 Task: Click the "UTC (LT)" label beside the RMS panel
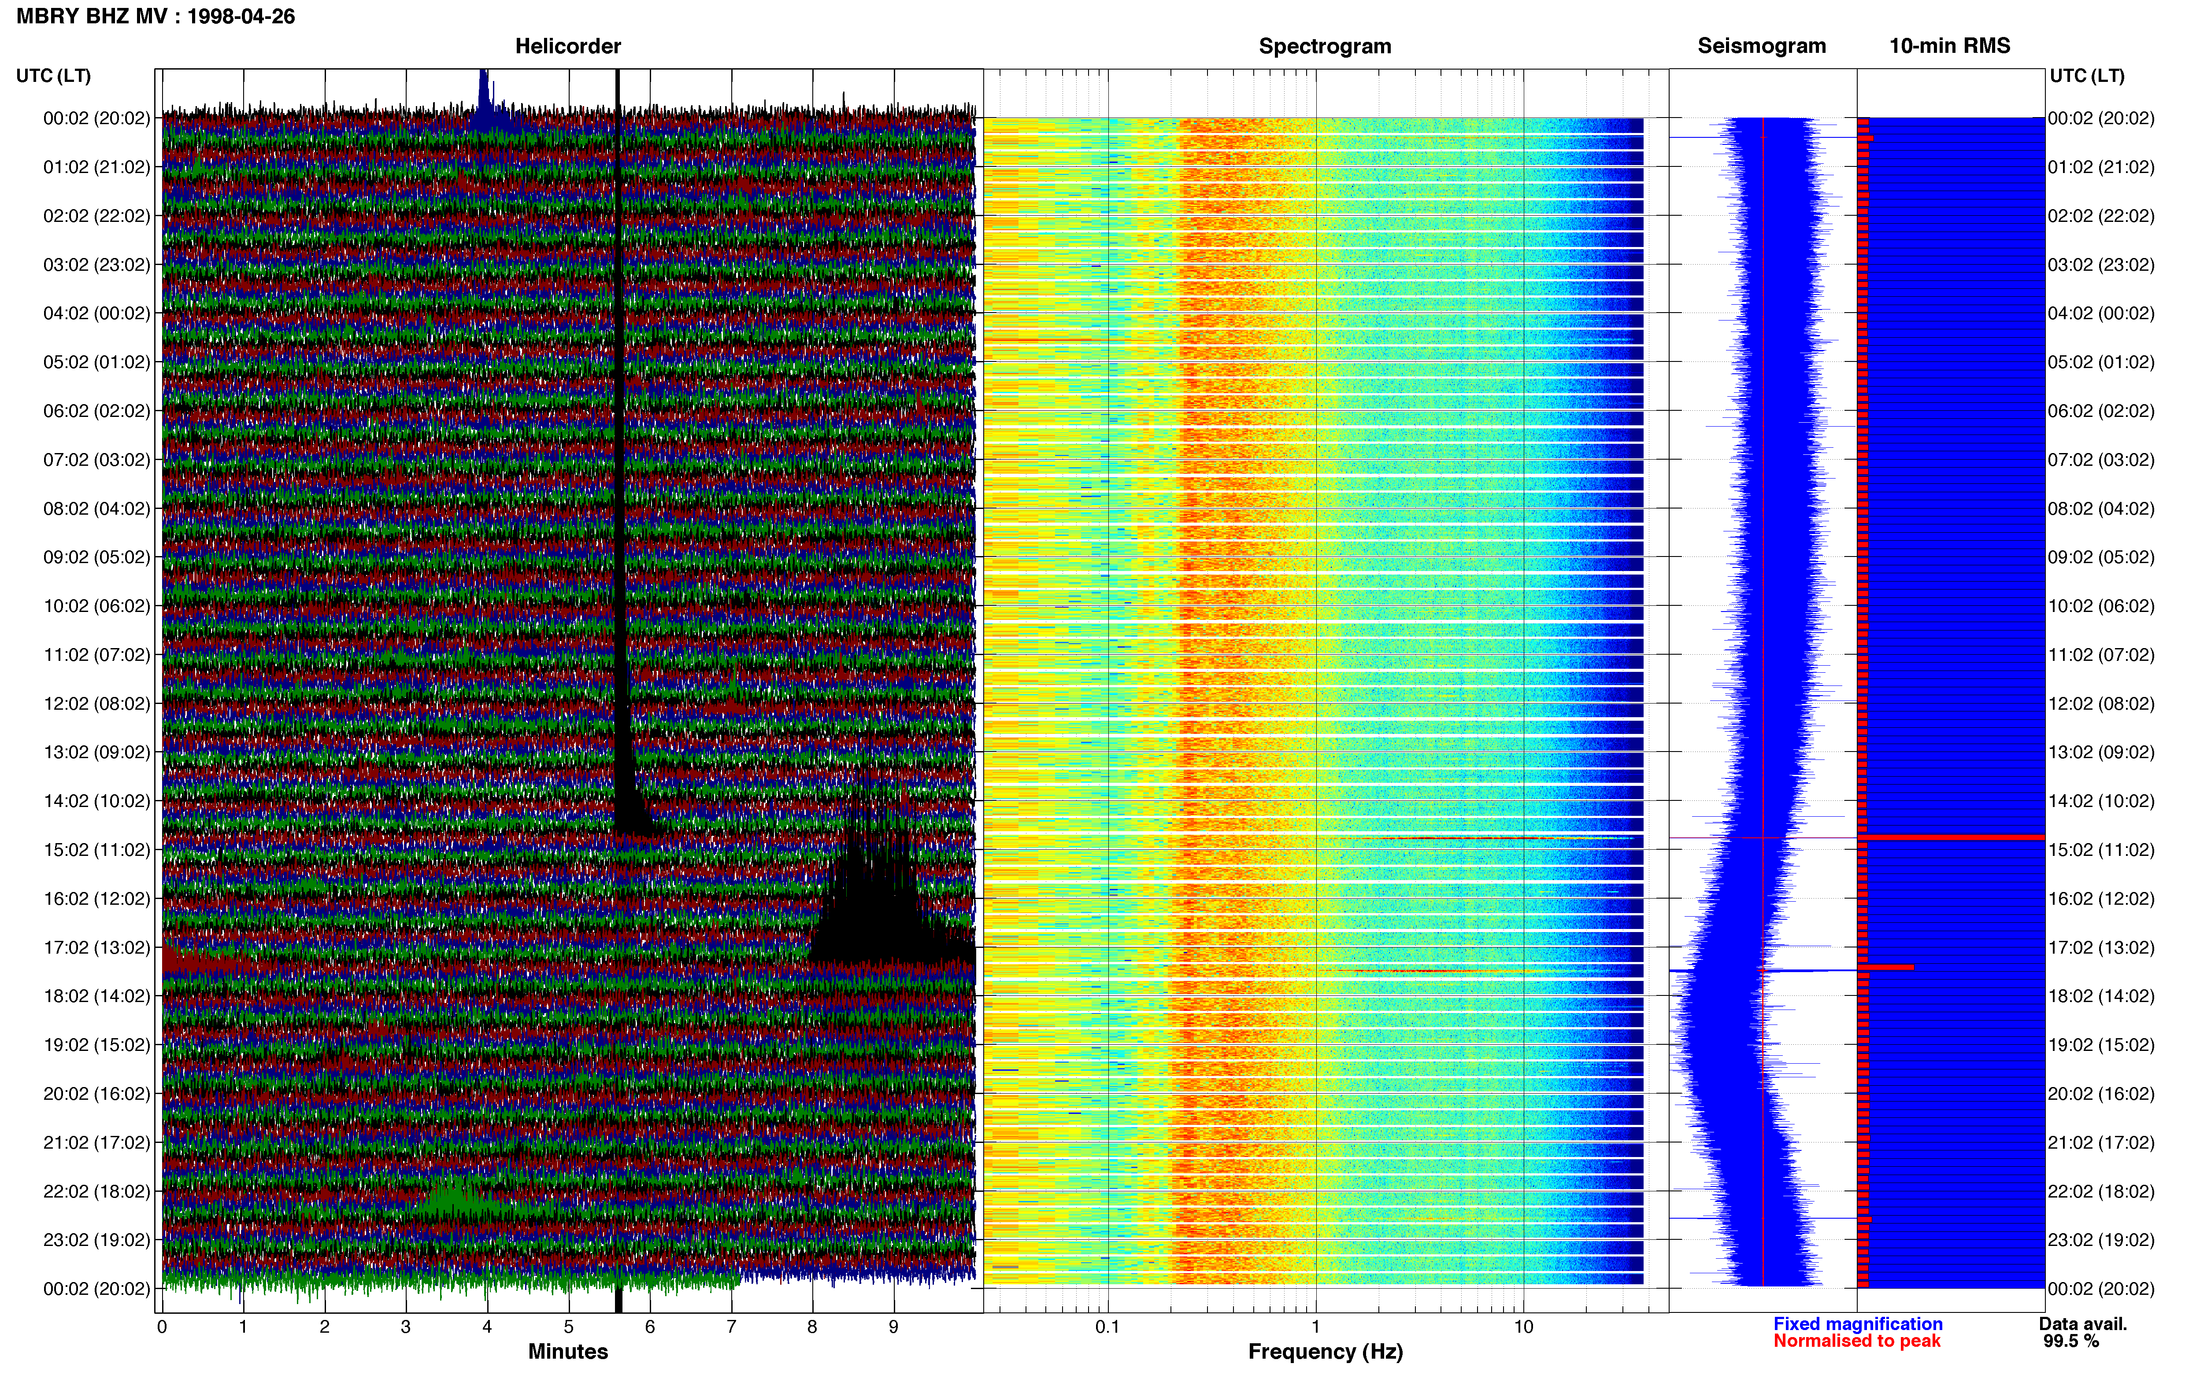[x=2087, y=76]
